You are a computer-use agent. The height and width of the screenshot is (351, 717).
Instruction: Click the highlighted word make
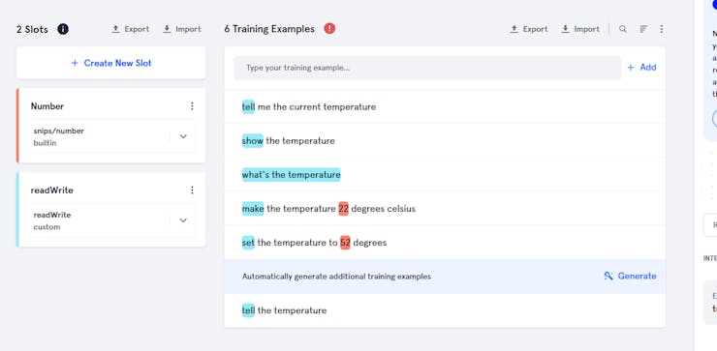point(253,209)
